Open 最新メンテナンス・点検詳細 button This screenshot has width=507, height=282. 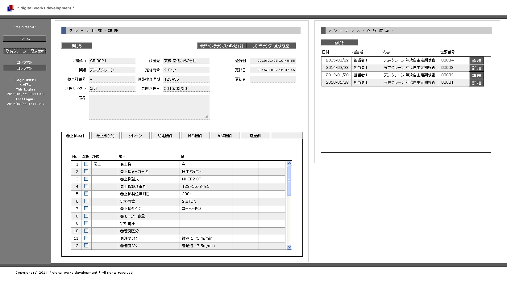pyautogui.click(x=222, y=46)
